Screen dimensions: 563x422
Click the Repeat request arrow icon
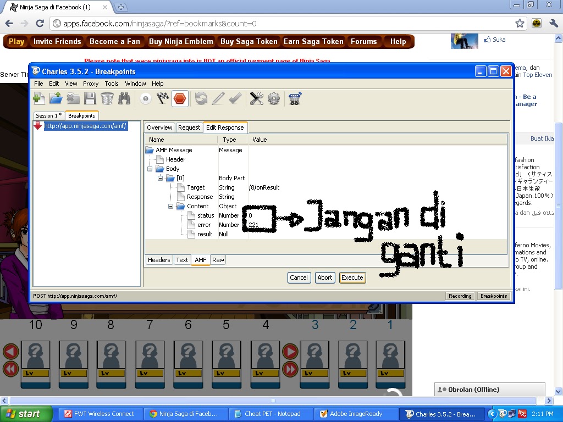pos(201,98)
